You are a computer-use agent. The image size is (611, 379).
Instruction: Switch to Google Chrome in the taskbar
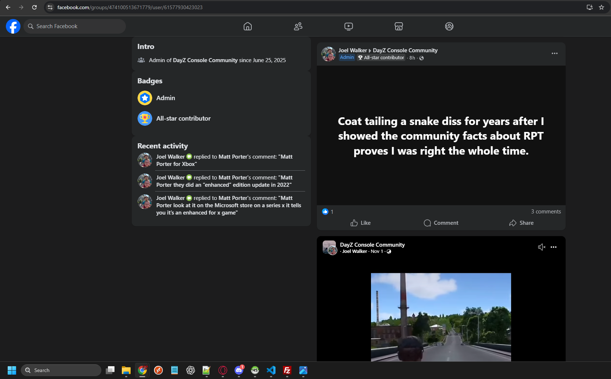pyautogui.click(x=142, y=370)
